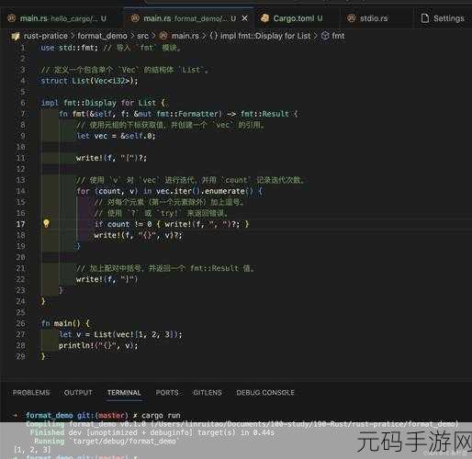472x459 pixels.
Task: Click the folder icon in breadcrumb
Action: tap(16, 37)
